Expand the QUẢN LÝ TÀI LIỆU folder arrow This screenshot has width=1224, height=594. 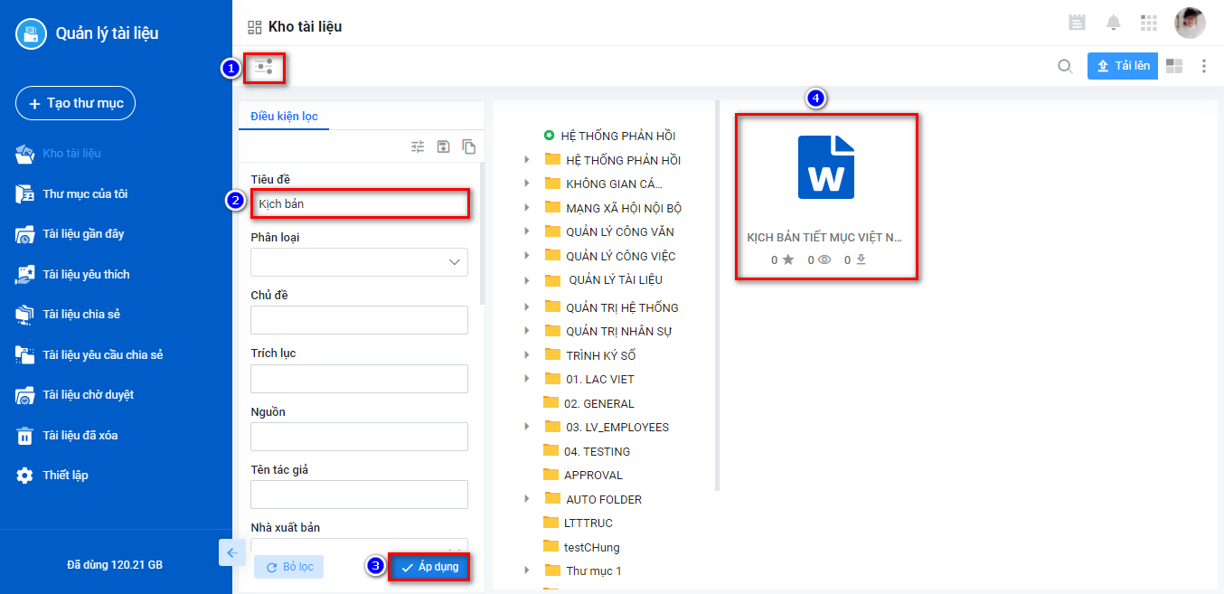pos(527,279)
